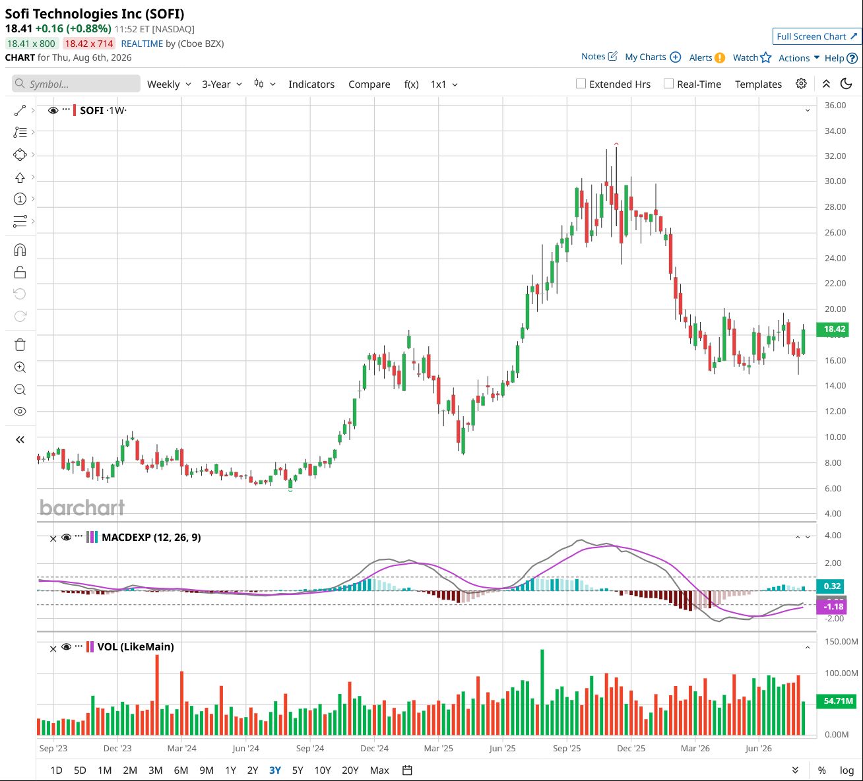Select the 1Y time range
The height and width of the screenshot is (781, 863).
pyautogui.click(x=230, y=770)
